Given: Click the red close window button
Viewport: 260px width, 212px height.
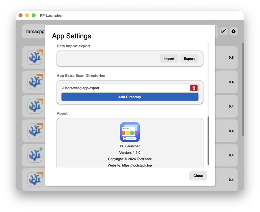Looking at the screenshot, I should (21, 15).
